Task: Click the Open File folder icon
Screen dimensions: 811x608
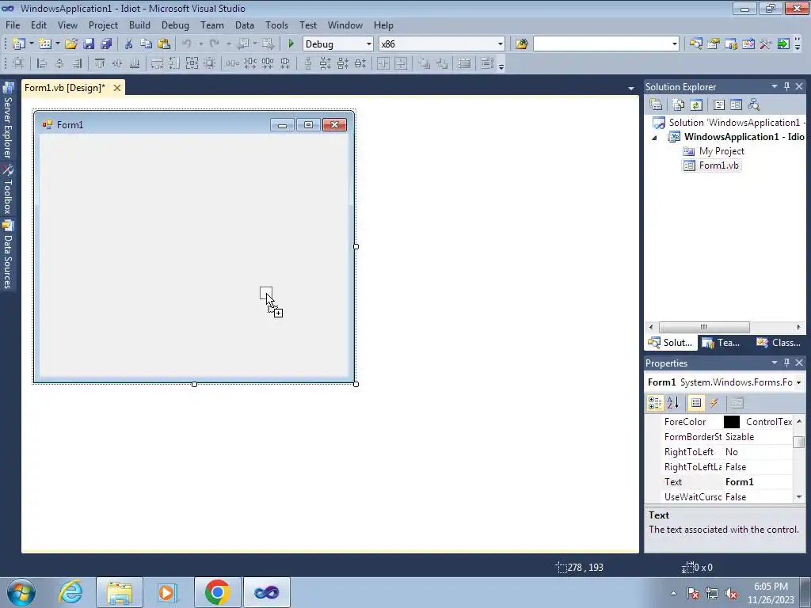Action: coord(70,44)
